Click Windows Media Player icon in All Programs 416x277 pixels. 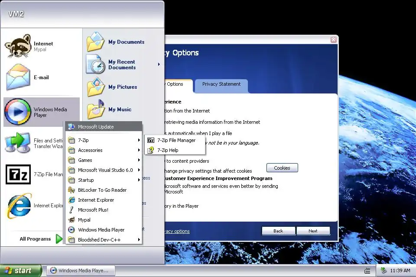click(x=71, y=229)
